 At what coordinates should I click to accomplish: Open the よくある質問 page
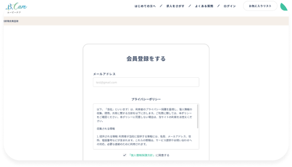coord(204,6)
